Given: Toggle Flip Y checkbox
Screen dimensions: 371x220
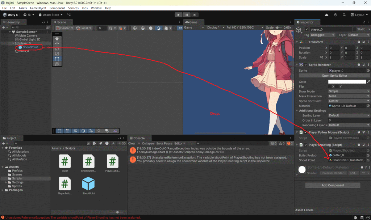Looking at the screenshot, I should 337,86.
